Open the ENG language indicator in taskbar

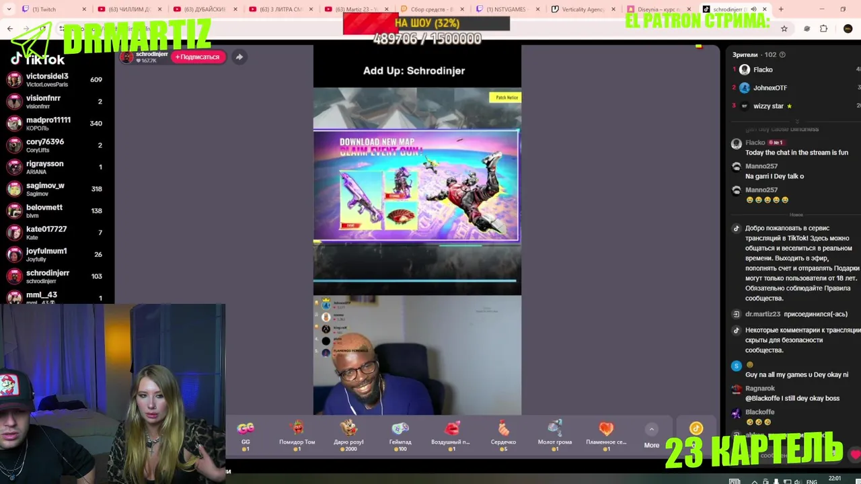812,481
